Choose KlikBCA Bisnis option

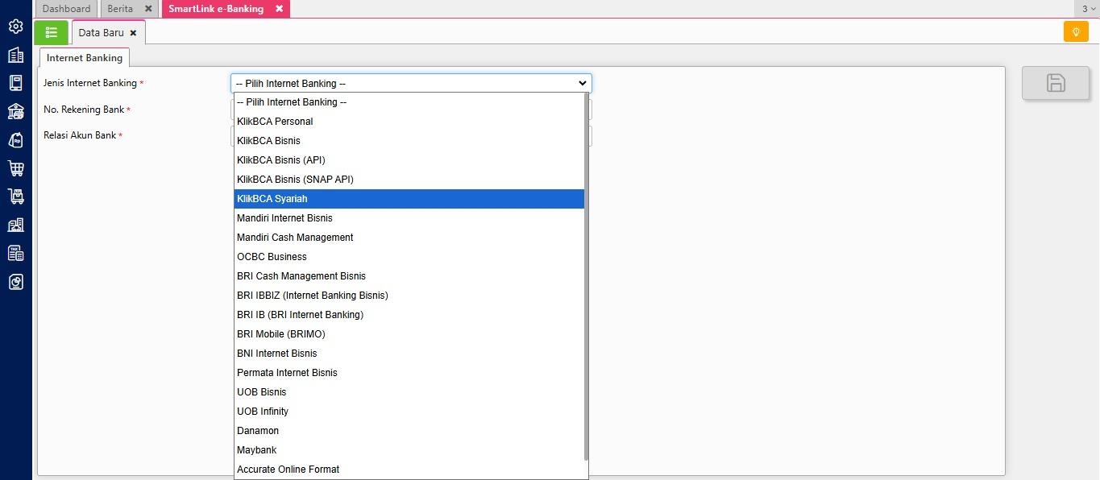pos(409,141)
